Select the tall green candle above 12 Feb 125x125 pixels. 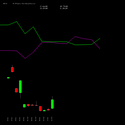point(52,104)
